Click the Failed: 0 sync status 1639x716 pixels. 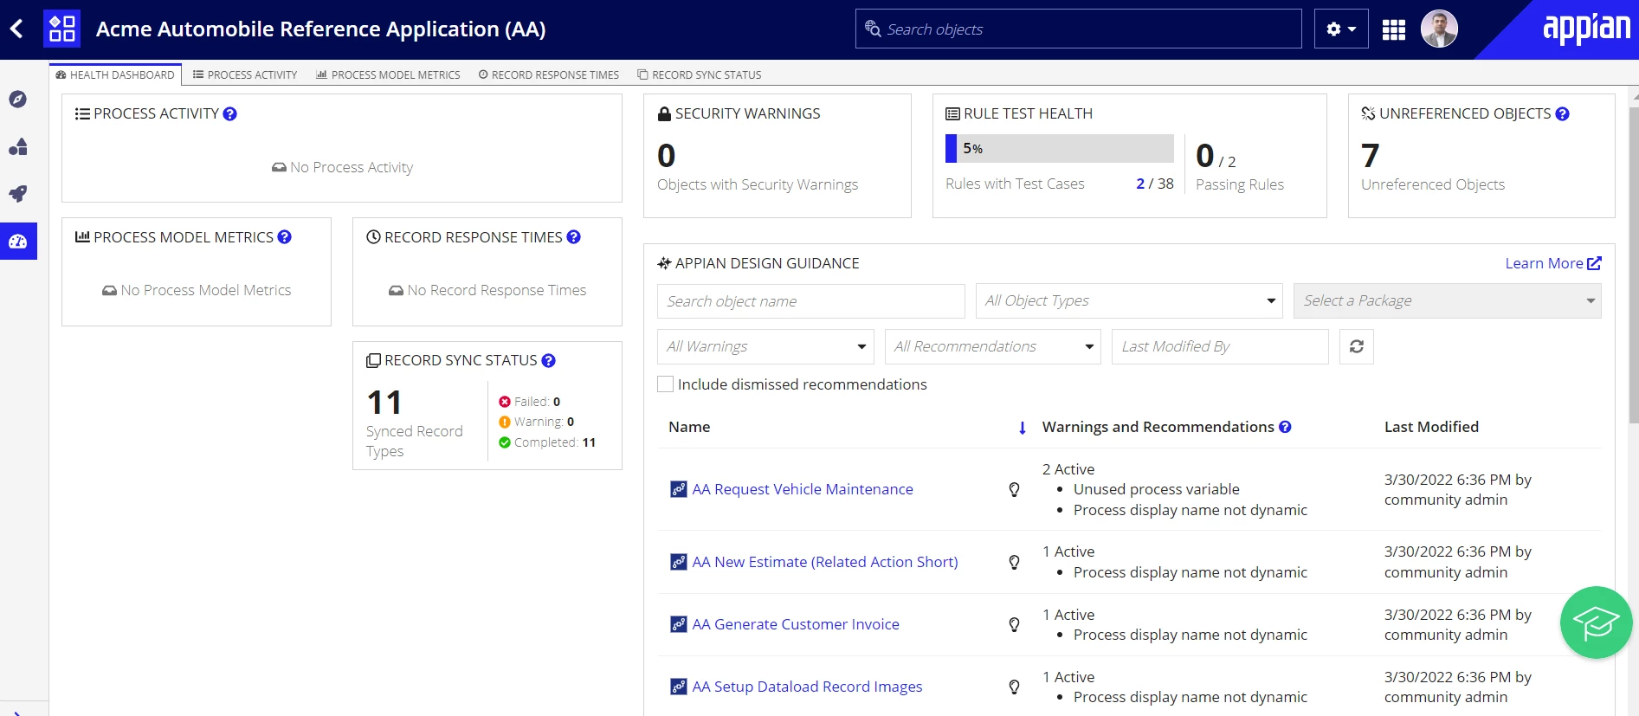[530, 402]
